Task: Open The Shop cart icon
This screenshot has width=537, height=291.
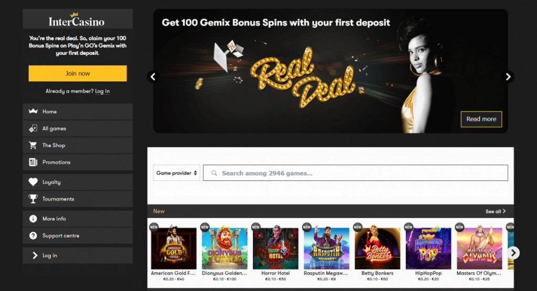Action: [33, 145]
